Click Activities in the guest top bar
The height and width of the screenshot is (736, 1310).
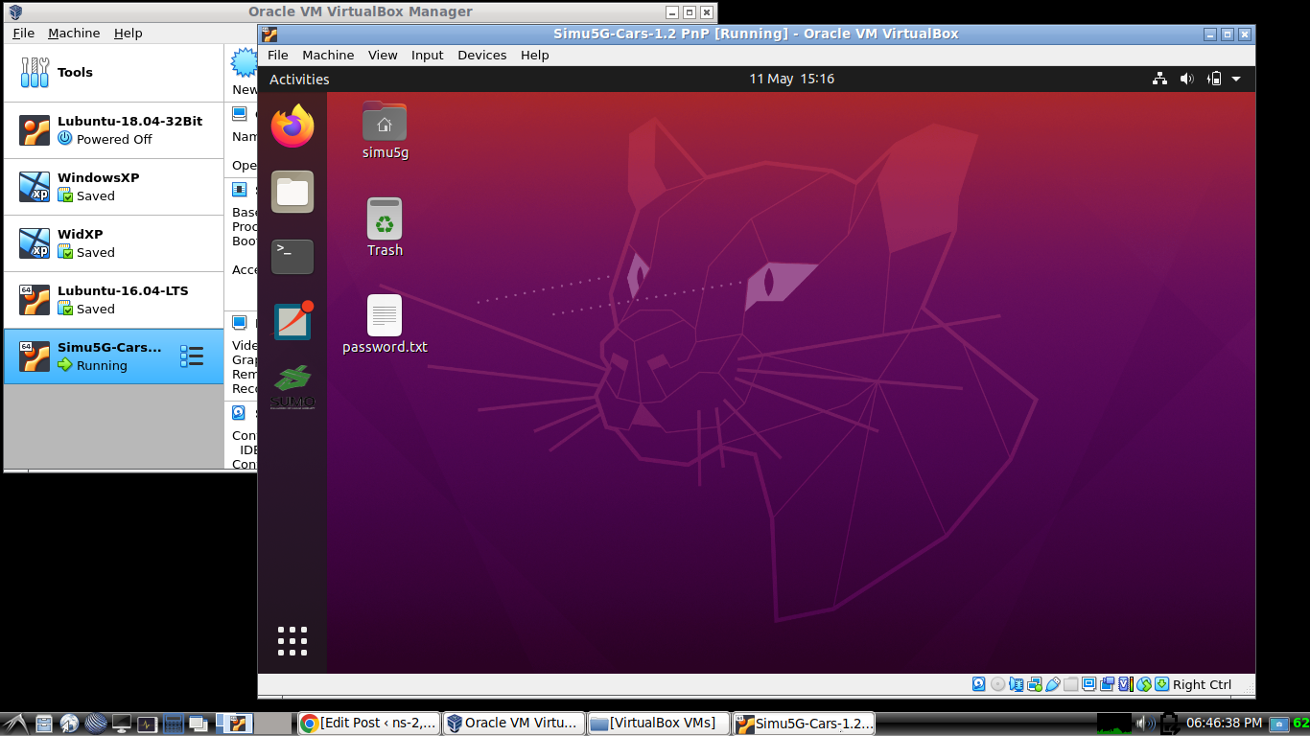click(x=299, y=79)
